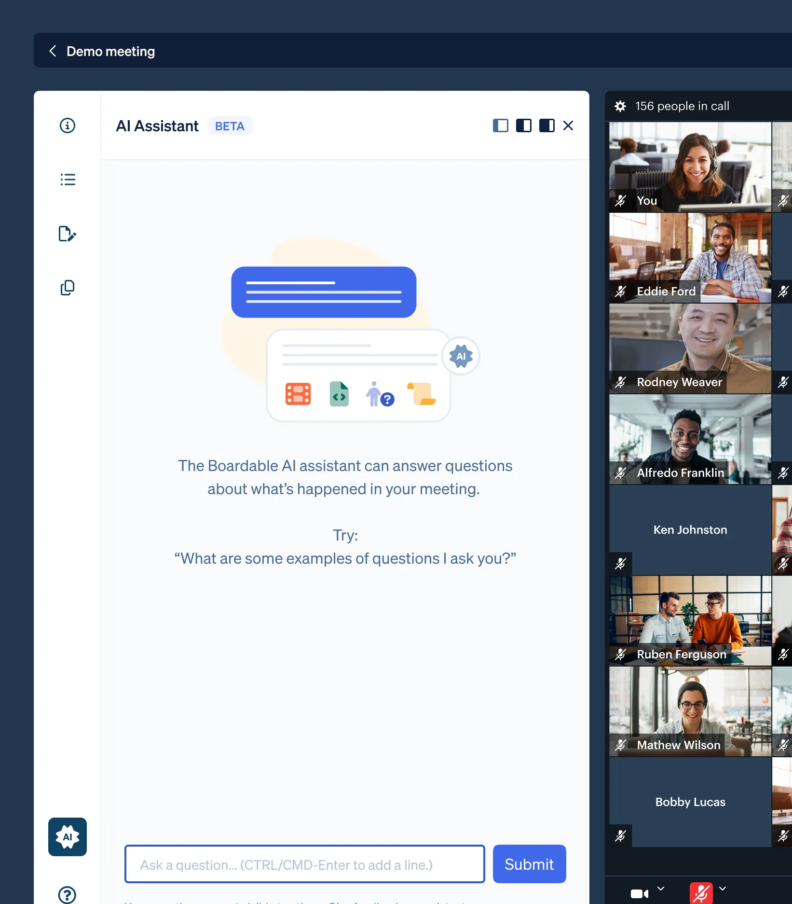Open the help question mark icon
Screen dimensions: 792x904
[67, 895]
